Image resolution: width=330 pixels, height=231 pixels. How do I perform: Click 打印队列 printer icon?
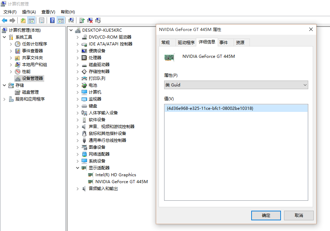pos(84,78)
